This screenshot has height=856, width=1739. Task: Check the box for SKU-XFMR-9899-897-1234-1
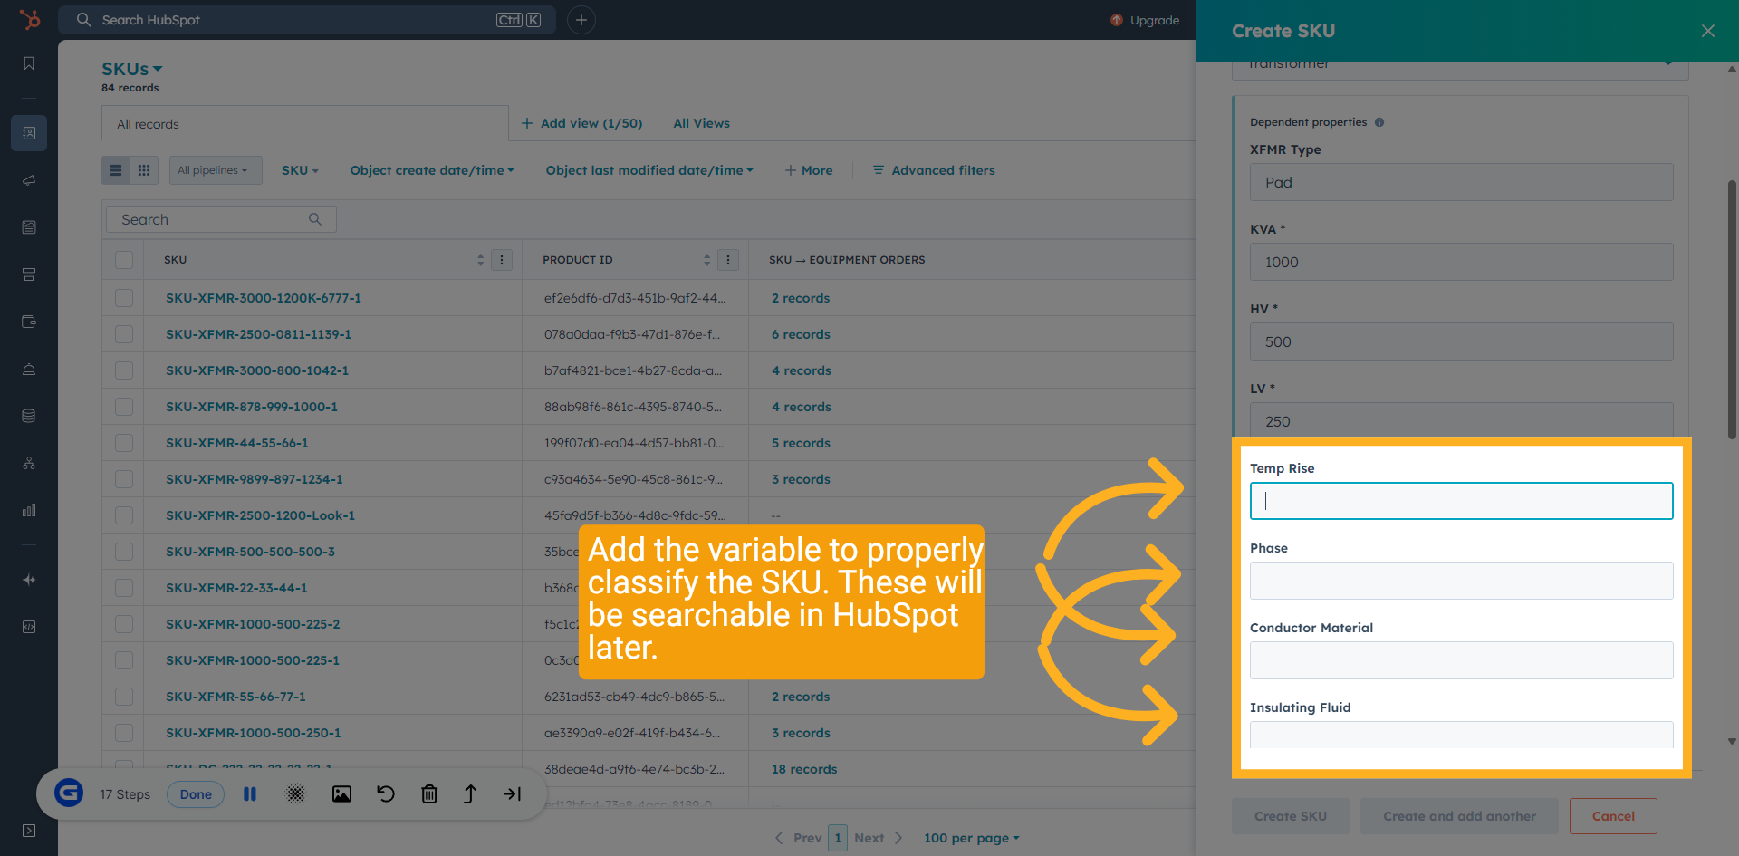(124, 479)
